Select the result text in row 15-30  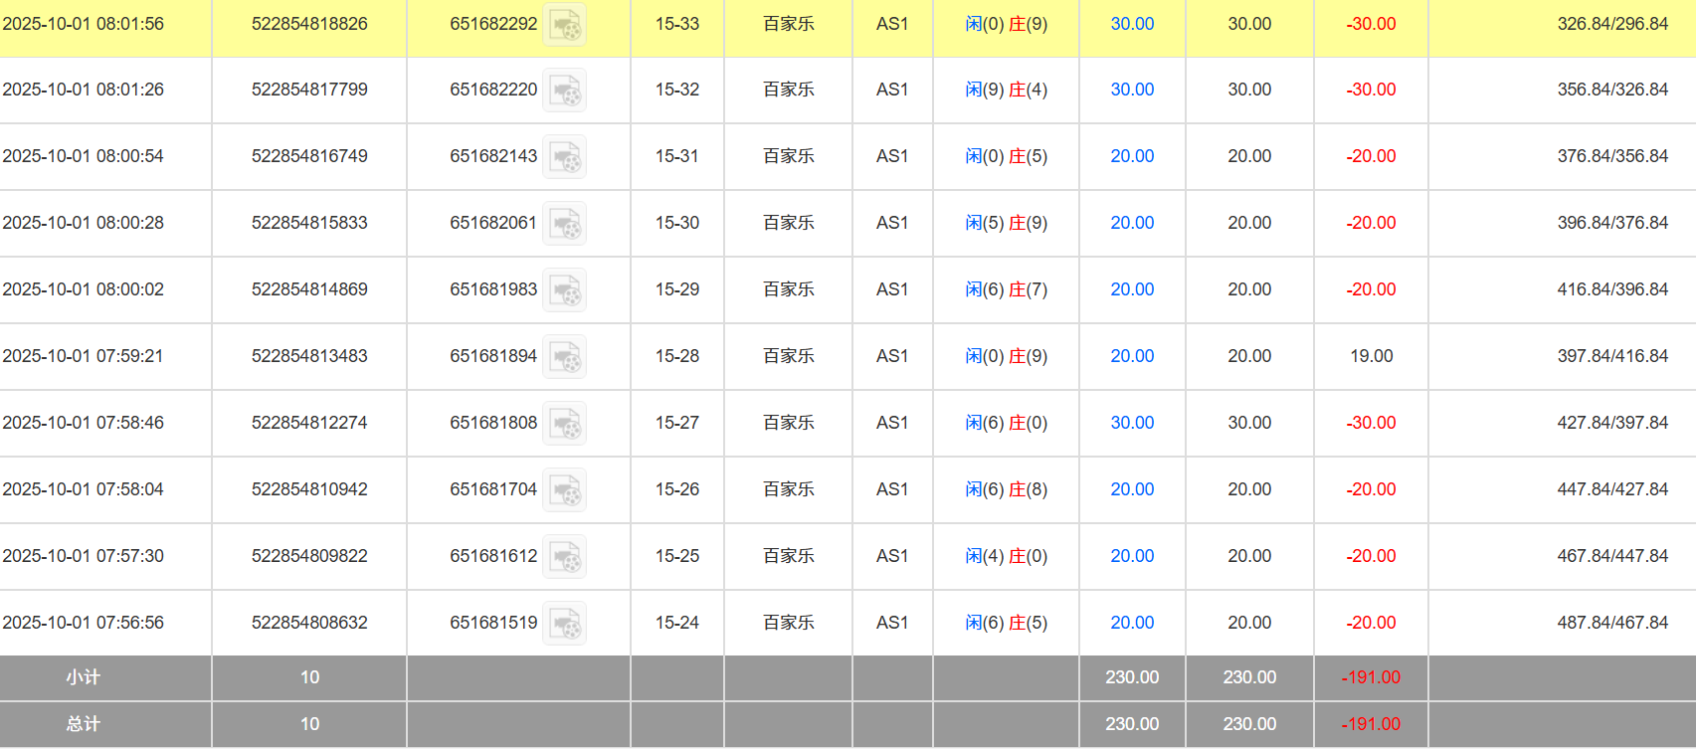pyautogui.click(x=1006, y=223)
